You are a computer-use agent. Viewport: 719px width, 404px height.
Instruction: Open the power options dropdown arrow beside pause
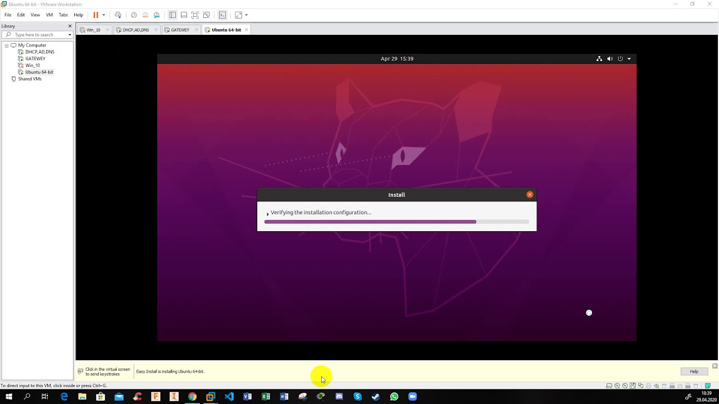103,15
